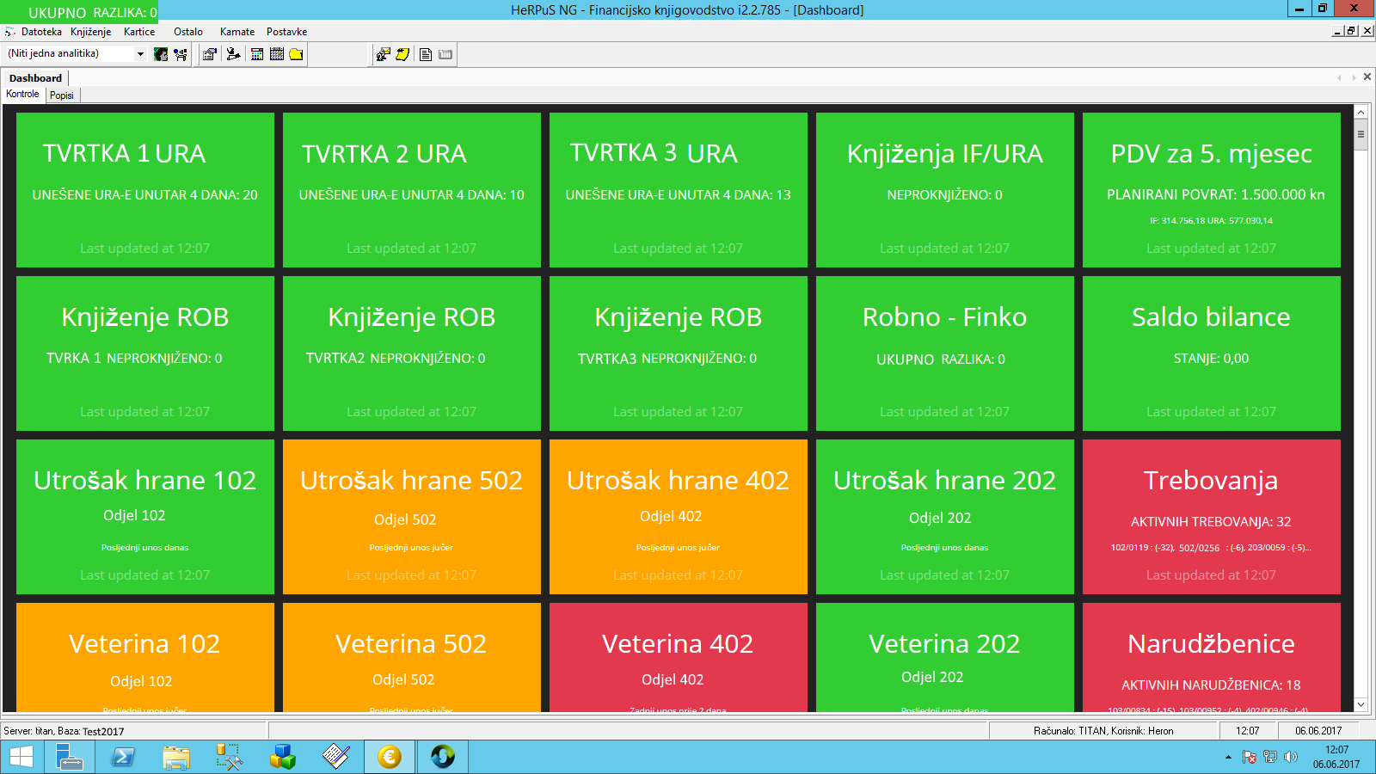The image size is (1376, 774).
Task: Show hidden system tray icons arrow
Action: point(1227,757)
